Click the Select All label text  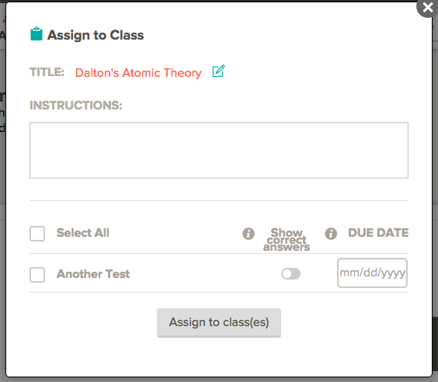pyautogui.click(x=82, y=233)
